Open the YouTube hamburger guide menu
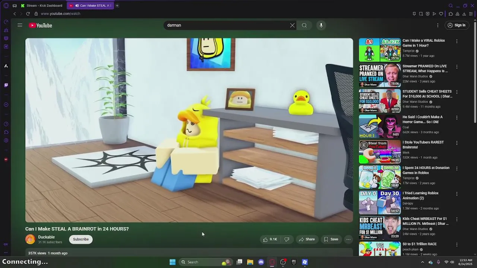This screenshot has width=477, height=268. click(x=20, y=25)
